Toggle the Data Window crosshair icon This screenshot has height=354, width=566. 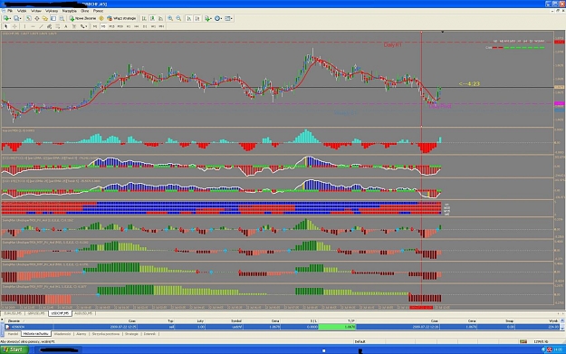tap(37, 18)
